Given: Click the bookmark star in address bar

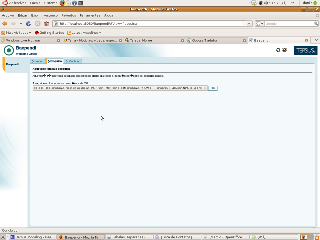Looking at the screenshot, I should (x=243, y=23).
